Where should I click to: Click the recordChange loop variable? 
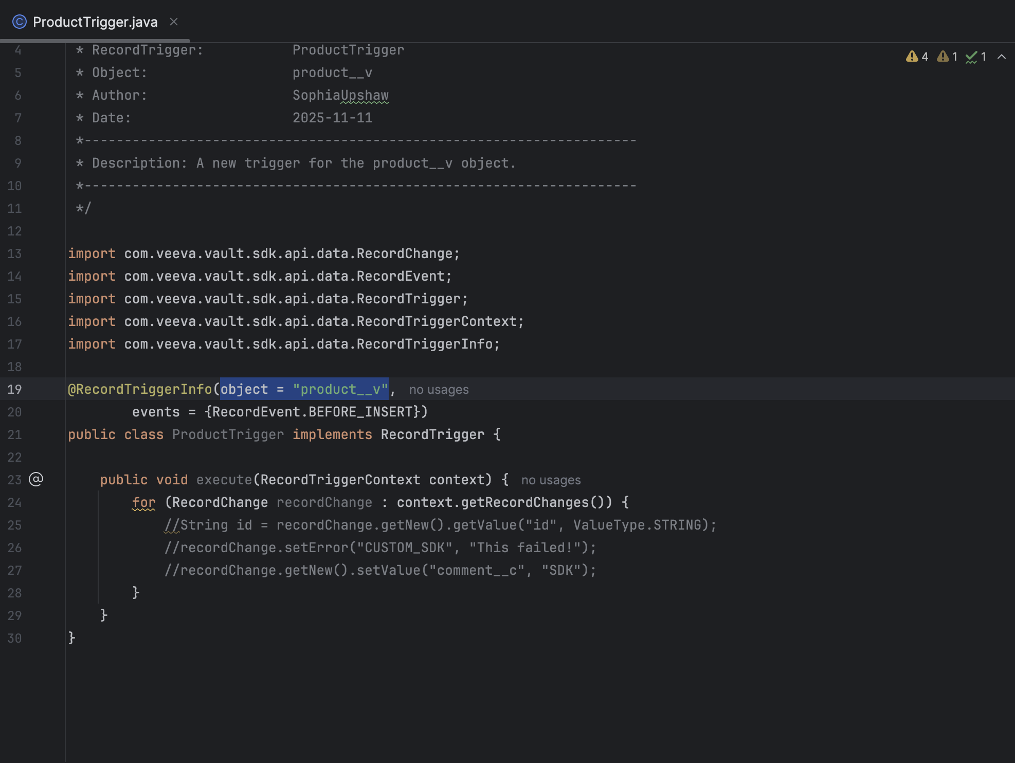pyautogui.click(x=324, y=502)
